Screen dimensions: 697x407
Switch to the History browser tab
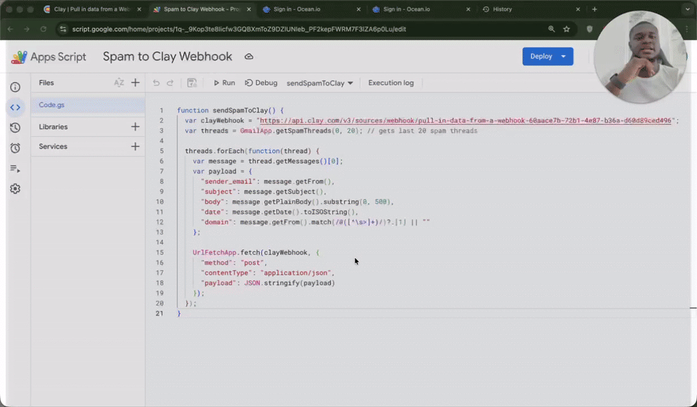[502, 10]
